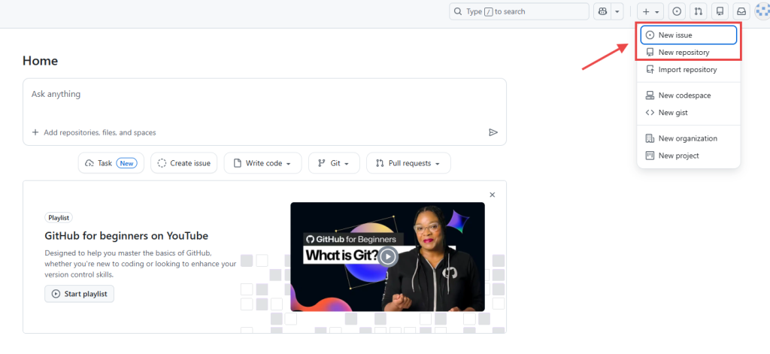
Task: Select Import repository menu item
Action: 687,70
